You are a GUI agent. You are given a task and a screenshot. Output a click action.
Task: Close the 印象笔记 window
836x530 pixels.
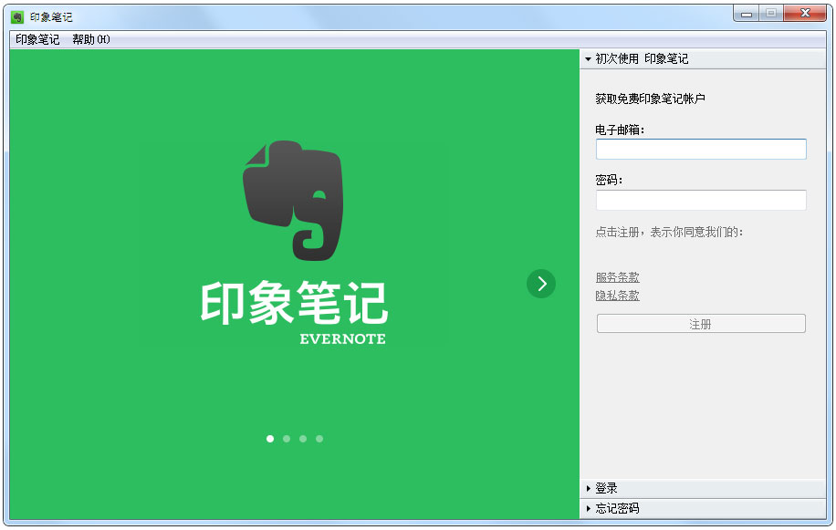[x=805, y=14]
